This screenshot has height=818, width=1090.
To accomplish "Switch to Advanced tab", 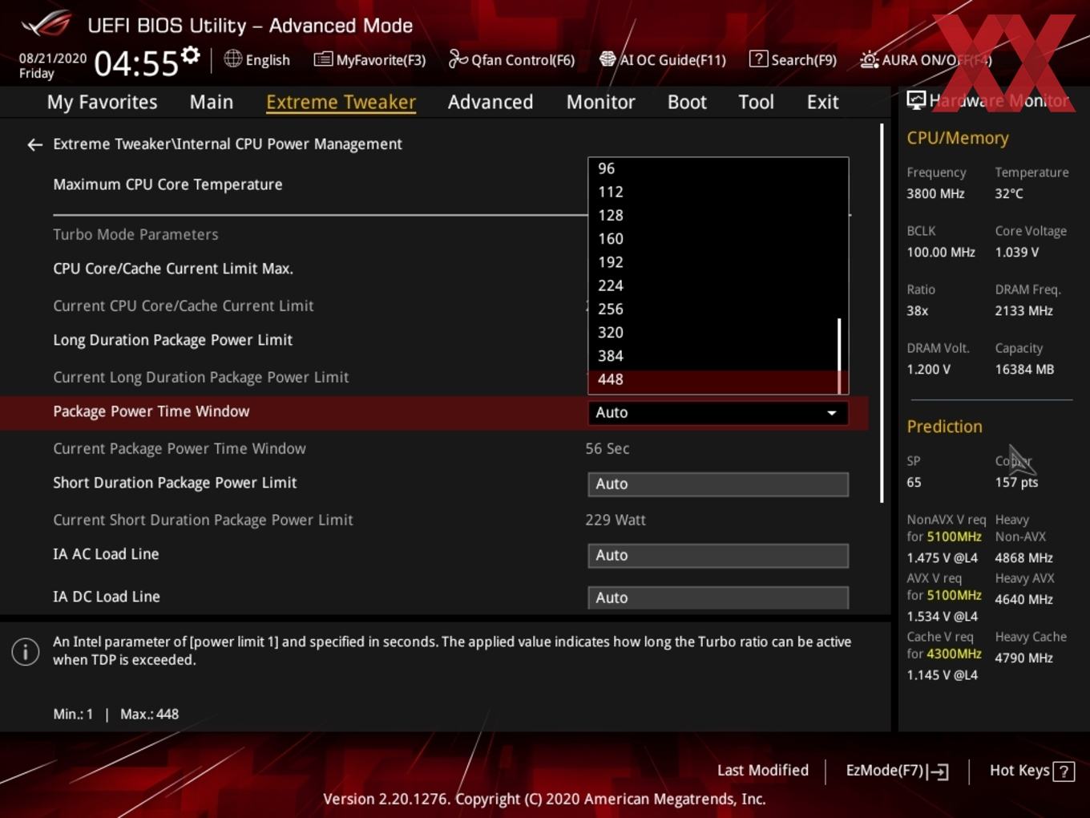I will pyautogui.click(x=490, y=102).
